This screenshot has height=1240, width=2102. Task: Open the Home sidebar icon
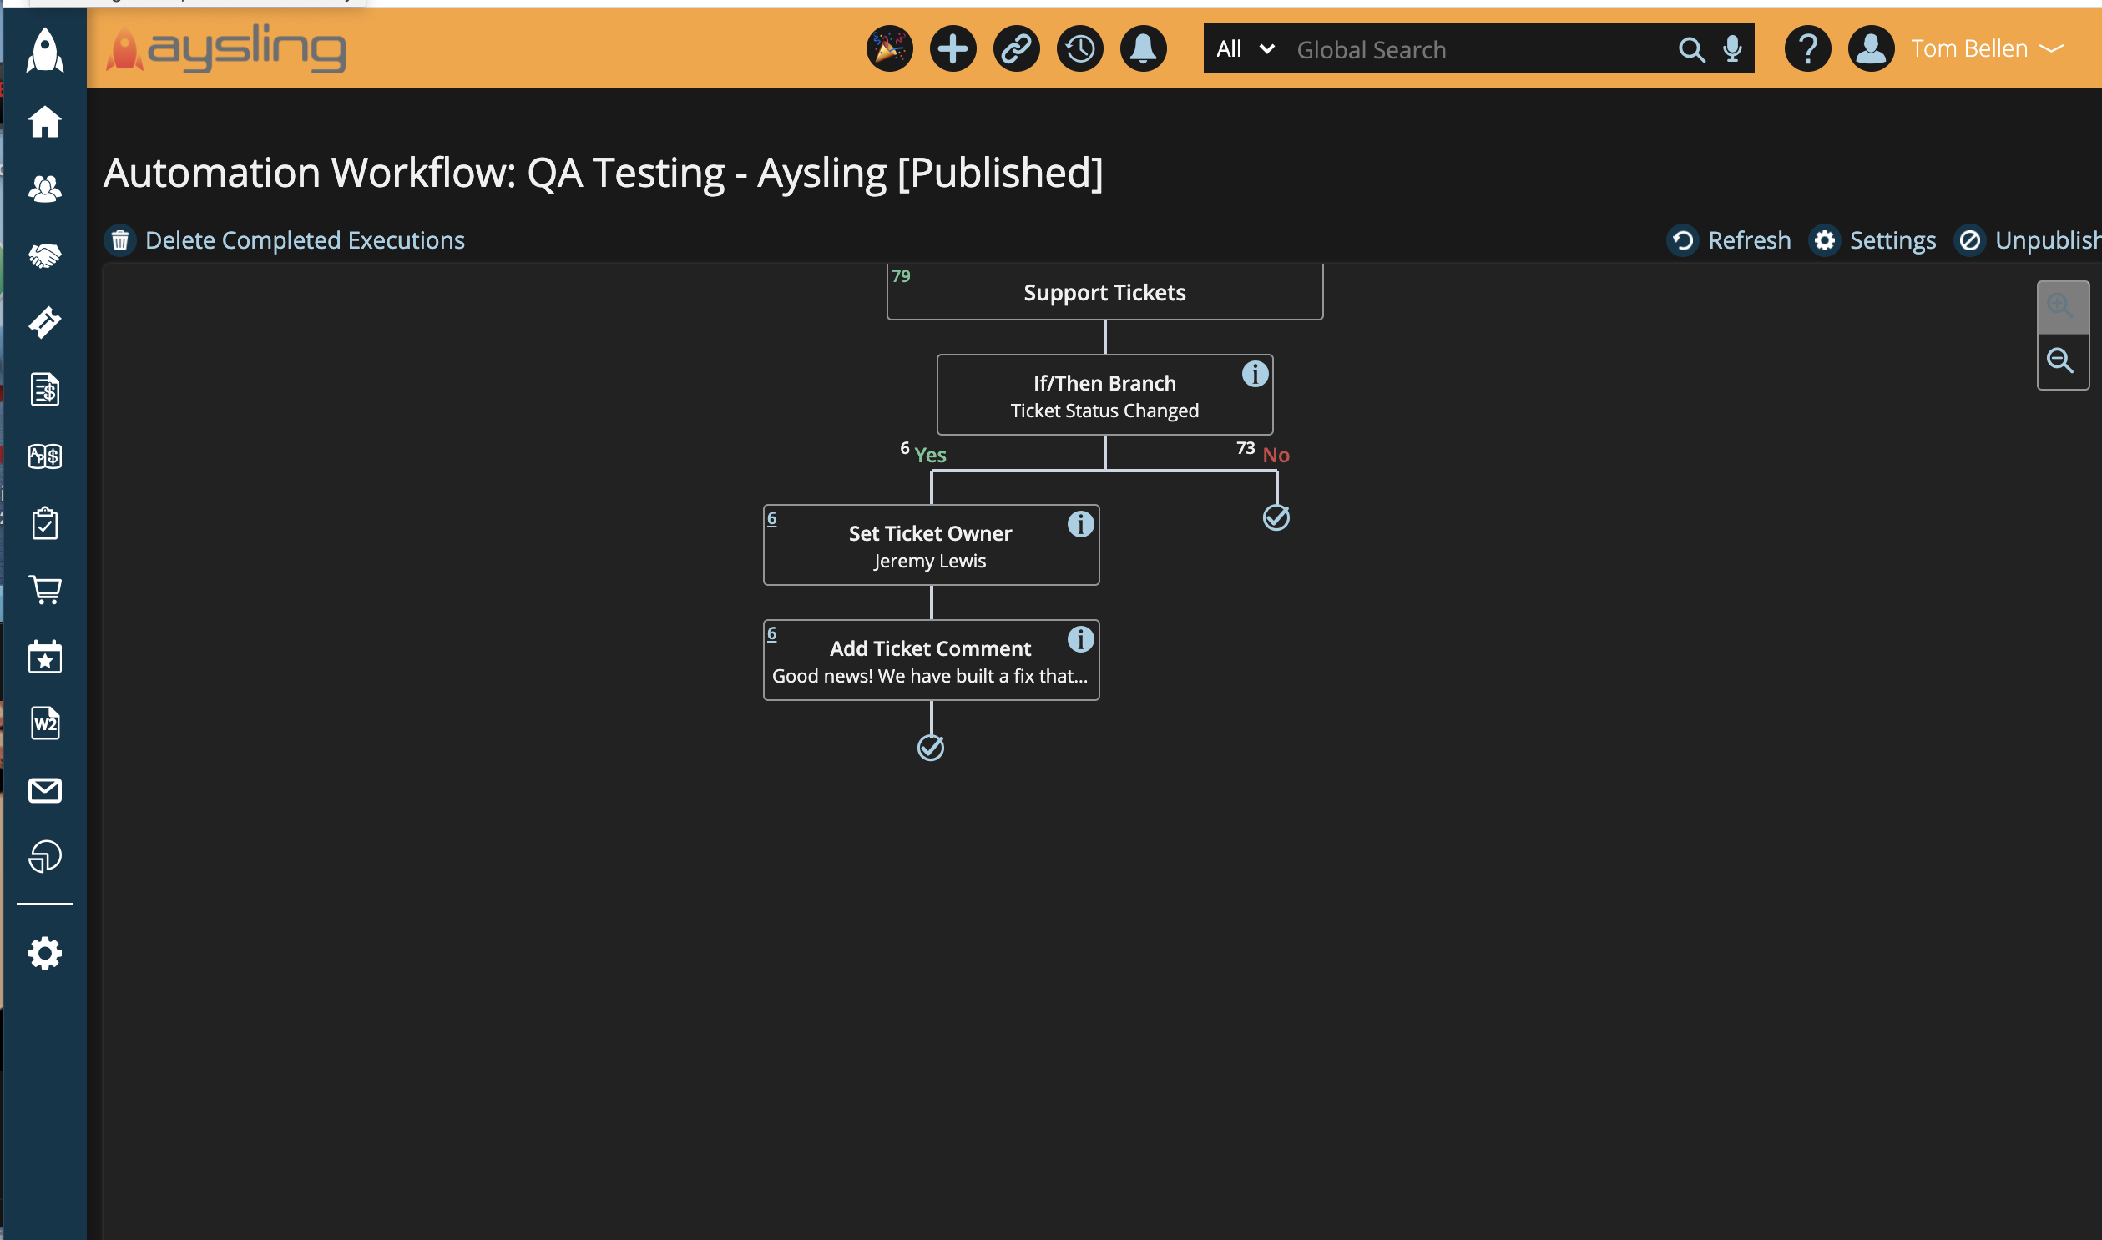click(x=45, y=122)
